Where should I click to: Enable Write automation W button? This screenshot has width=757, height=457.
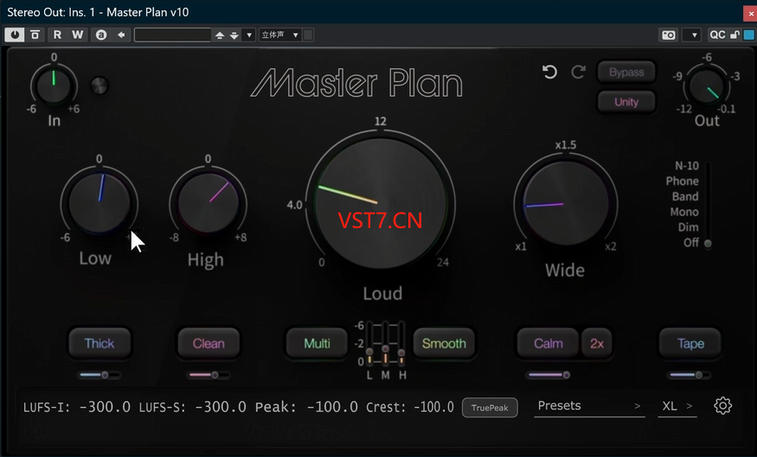[x=77, y=35]
